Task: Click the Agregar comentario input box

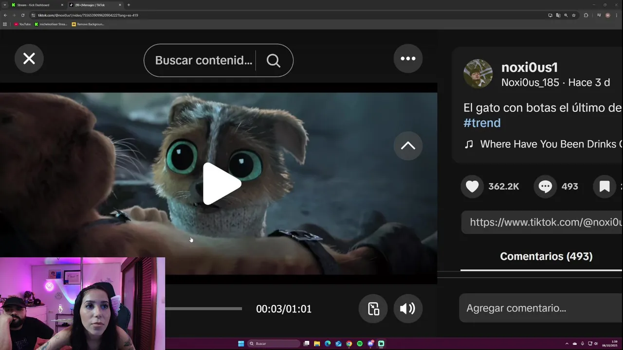Action: tap(540, 308)
